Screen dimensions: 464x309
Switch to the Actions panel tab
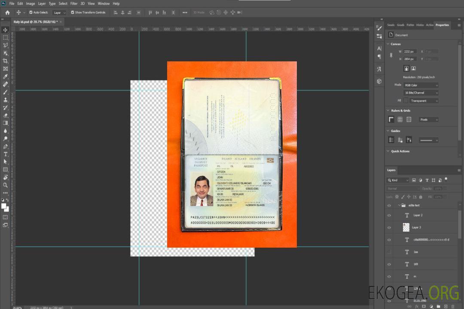click(429, 25)
